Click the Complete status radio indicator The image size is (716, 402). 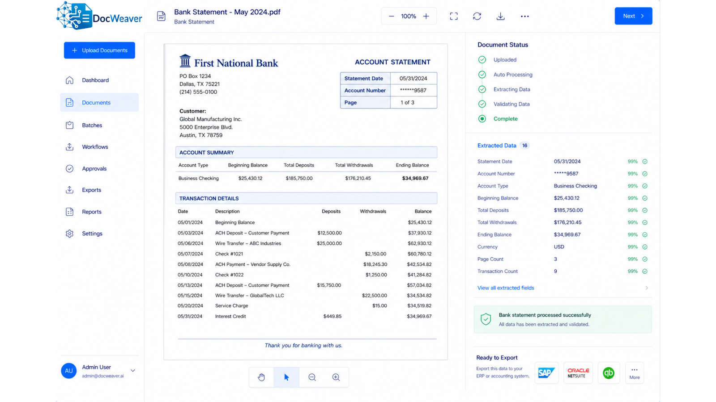click(x=482, y=119)
